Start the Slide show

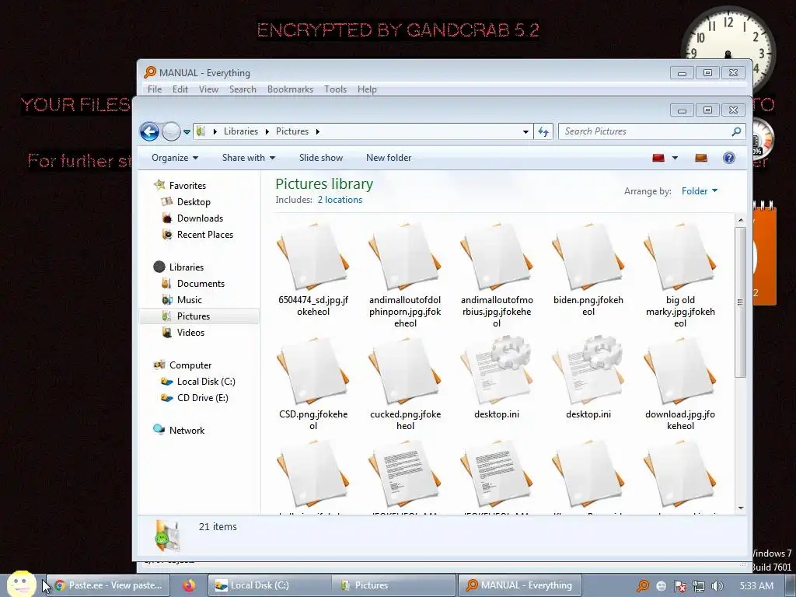tap(321, 158)
